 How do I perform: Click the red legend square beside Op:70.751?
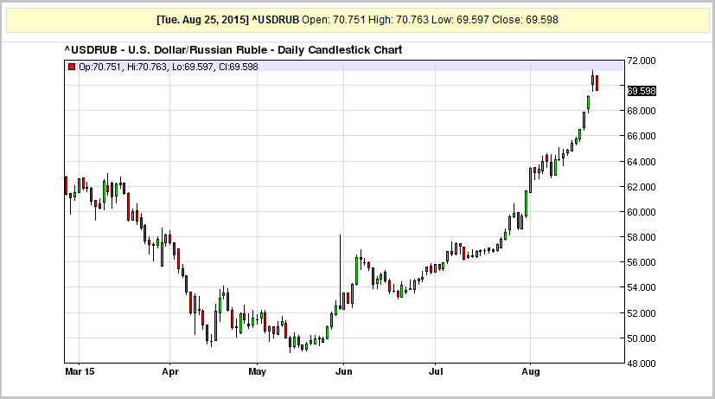coord(72,68)
